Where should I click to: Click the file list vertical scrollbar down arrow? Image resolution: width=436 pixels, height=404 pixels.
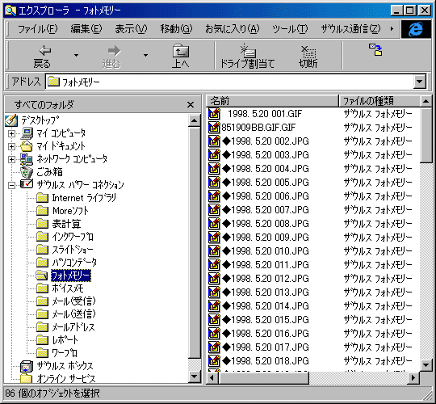click(x=426, y=364)
